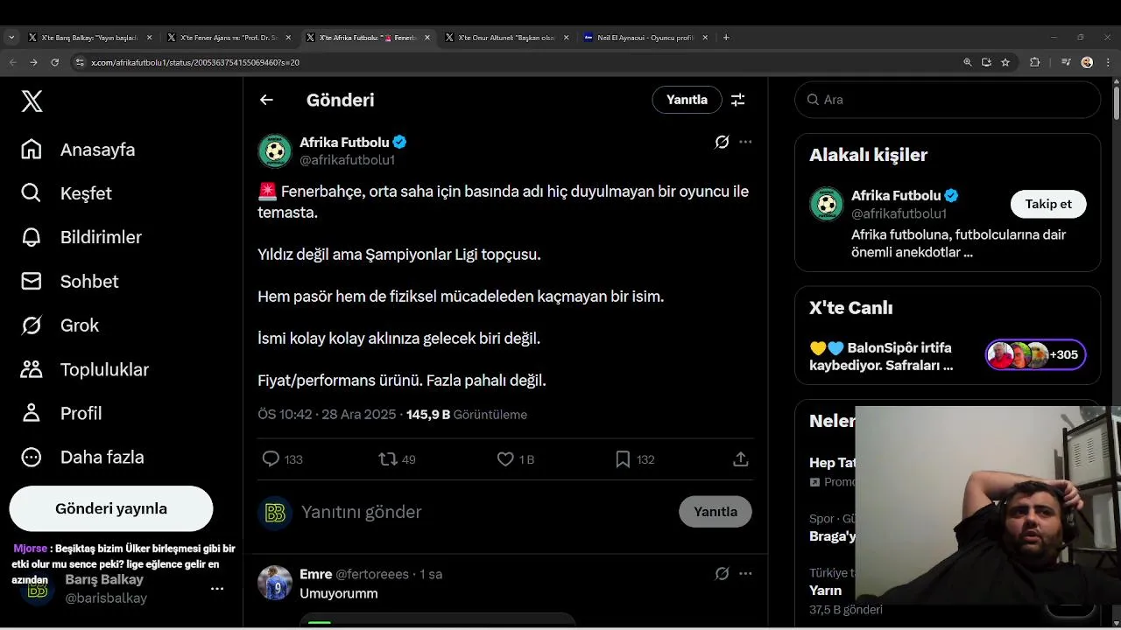Like the post with heart icon
The image size is (1121, 630).
pyautogui.click(x=505, y=459)
